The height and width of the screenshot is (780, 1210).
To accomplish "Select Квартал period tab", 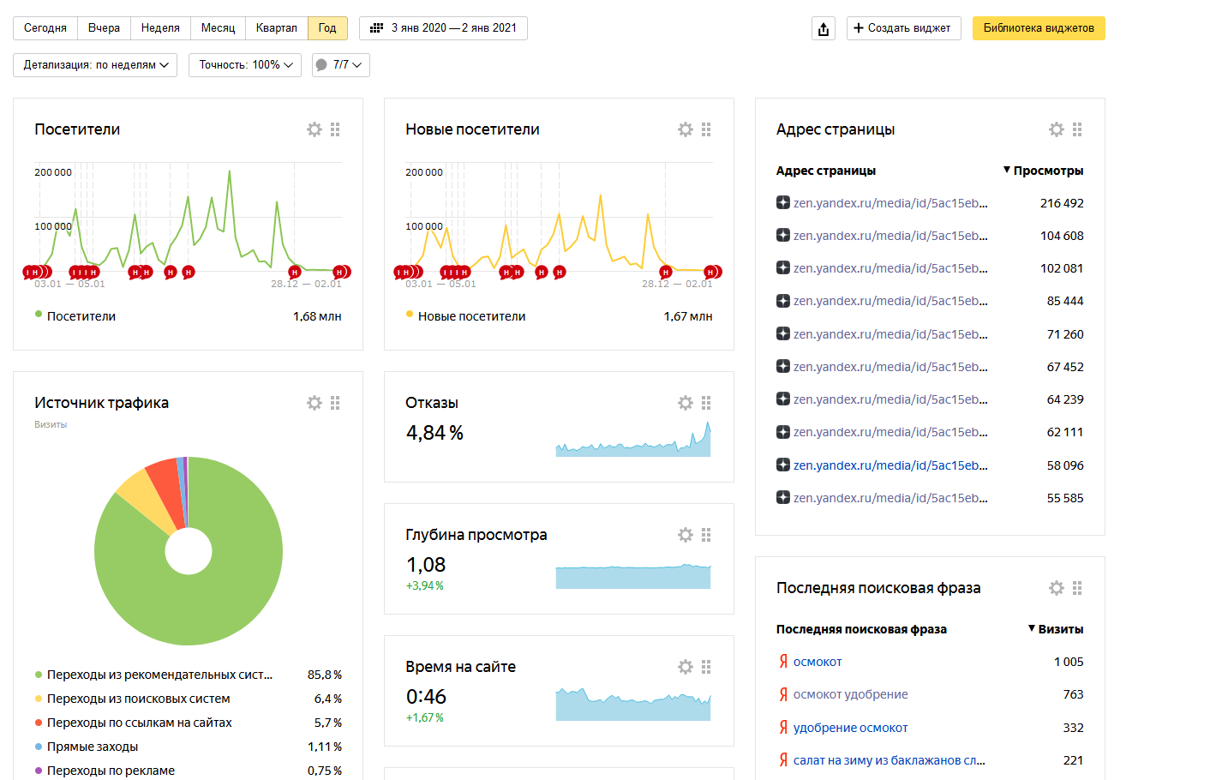I will (277, 28).
